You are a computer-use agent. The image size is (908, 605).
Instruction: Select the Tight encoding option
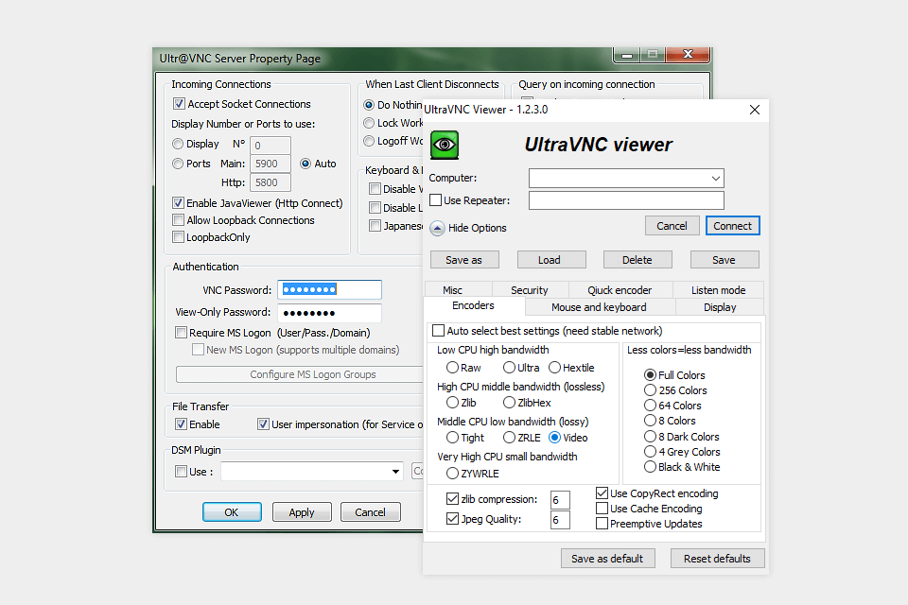[451, 438]
